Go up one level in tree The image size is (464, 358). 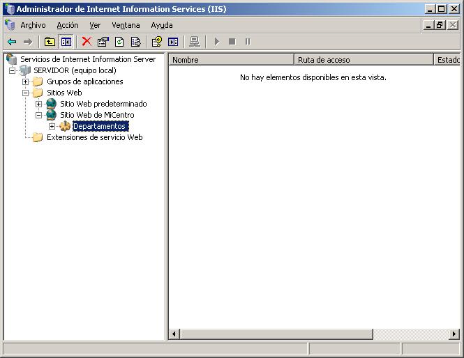(x=50, y=42)
